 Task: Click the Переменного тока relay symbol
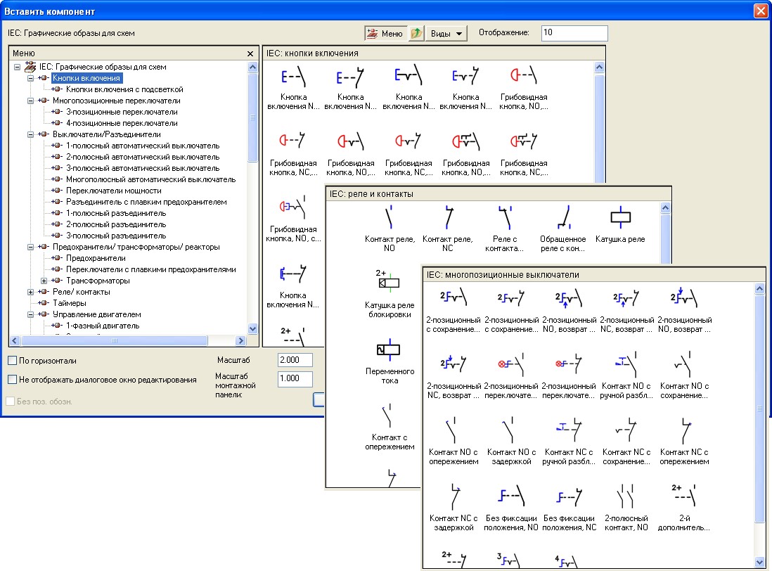pos(389,349)
